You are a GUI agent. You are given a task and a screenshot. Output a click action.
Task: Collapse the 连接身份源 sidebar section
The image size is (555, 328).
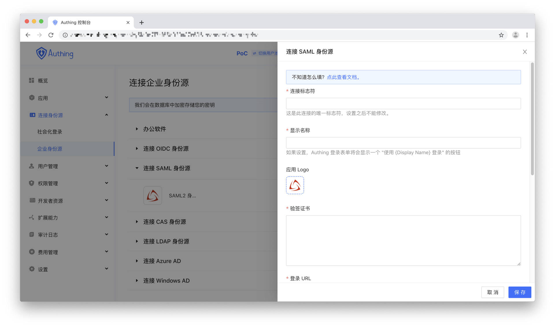[106, 115]
